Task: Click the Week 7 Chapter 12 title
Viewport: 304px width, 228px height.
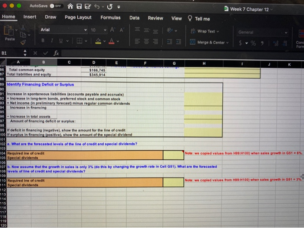Action: 249,9
